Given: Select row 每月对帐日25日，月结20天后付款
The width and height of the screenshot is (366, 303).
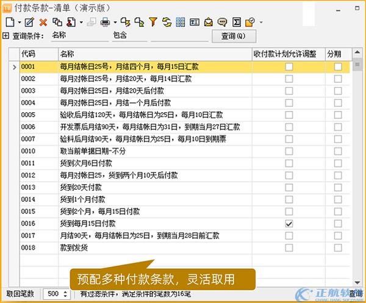Looking at the screenshot, I should pyautogui.click(x=184, y=91).
